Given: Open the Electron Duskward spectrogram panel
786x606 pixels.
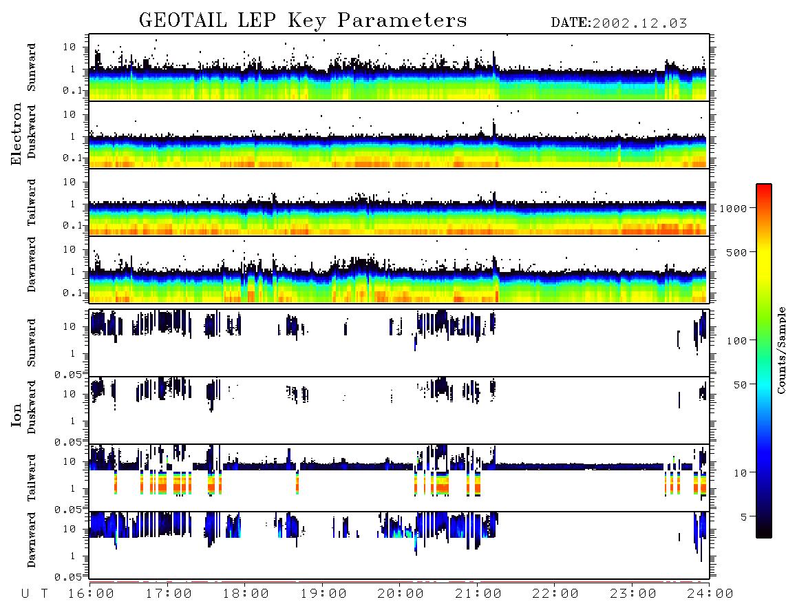Looking at the screenshot, I should click(399, 134).
